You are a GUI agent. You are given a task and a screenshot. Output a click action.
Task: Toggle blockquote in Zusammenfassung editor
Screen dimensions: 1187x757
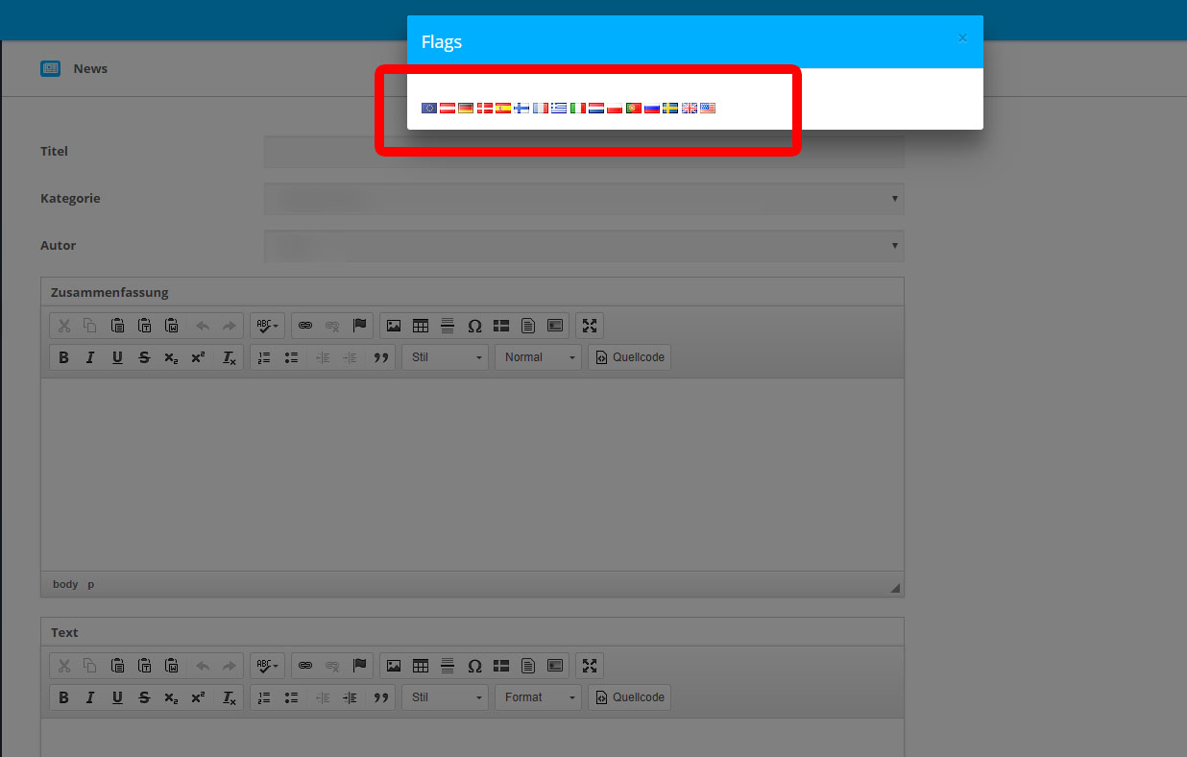pyautogui.click(x=381, y=357)
